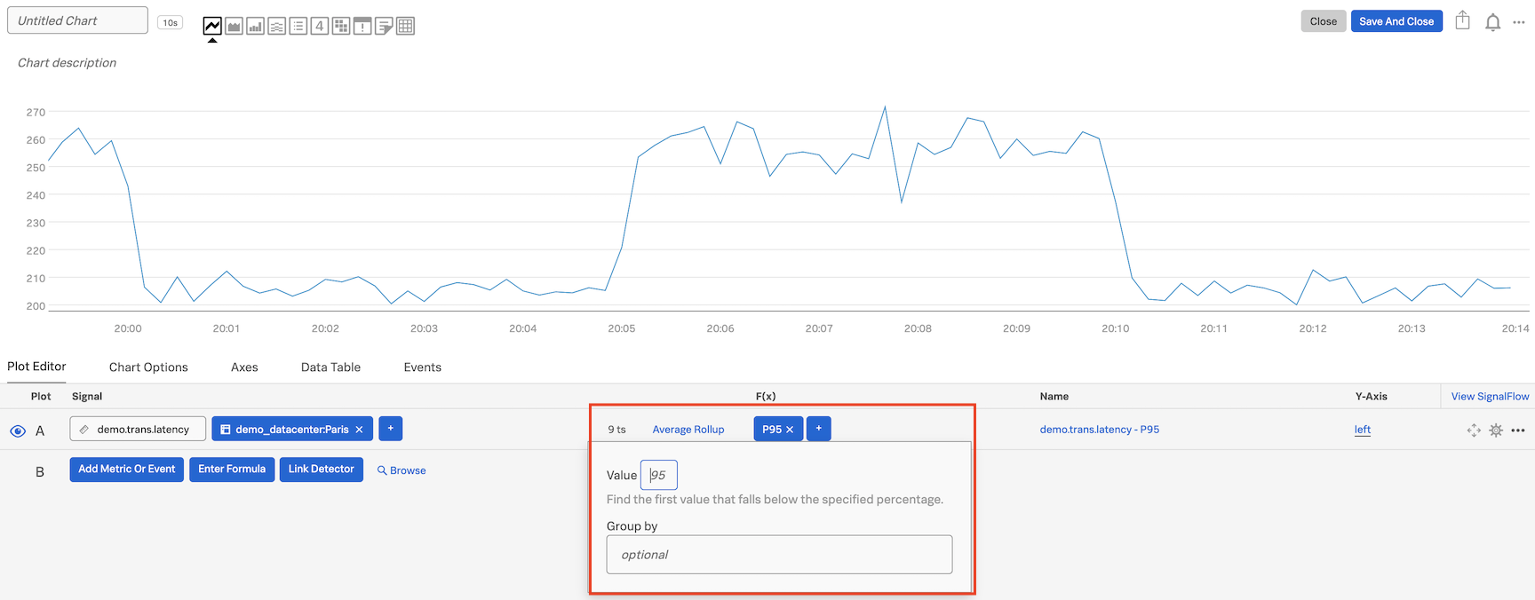Click the Signal column header

point(87,397)
